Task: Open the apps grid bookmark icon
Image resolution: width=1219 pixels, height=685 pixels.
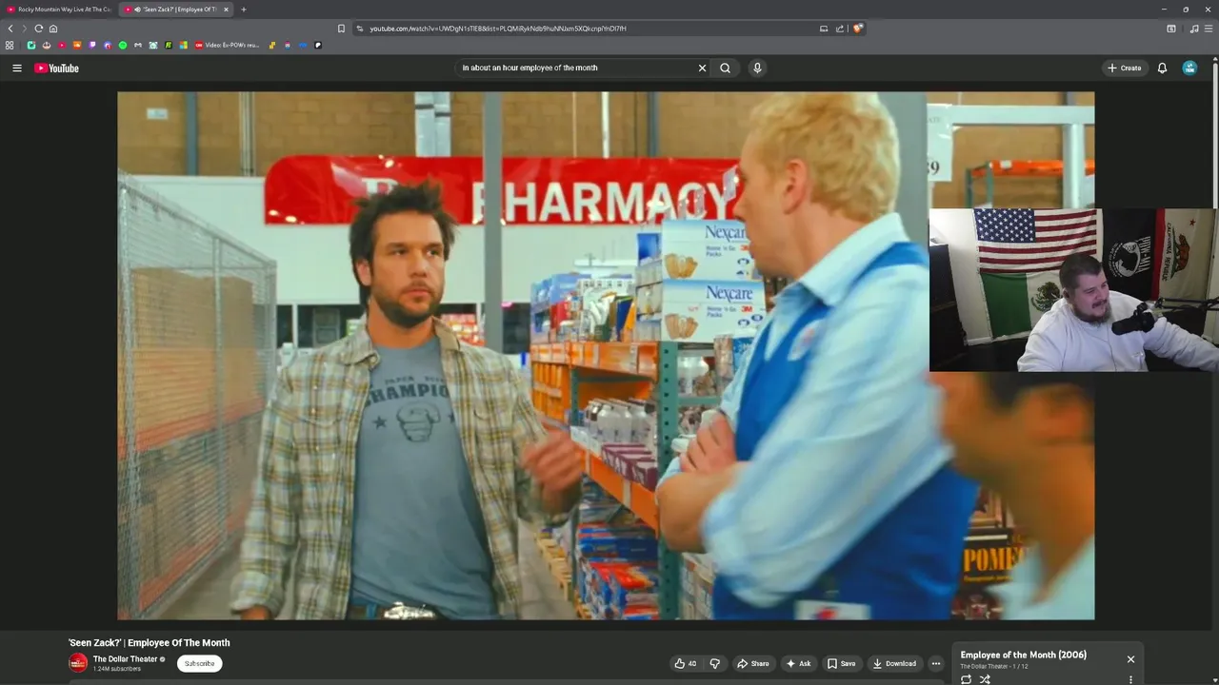Action: pyautogui.click(x=10, y=45)
